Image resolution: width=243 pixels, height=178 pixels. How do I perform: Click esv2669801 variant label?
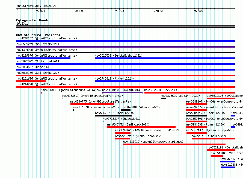pyautogui.click(x=215, y=119)
